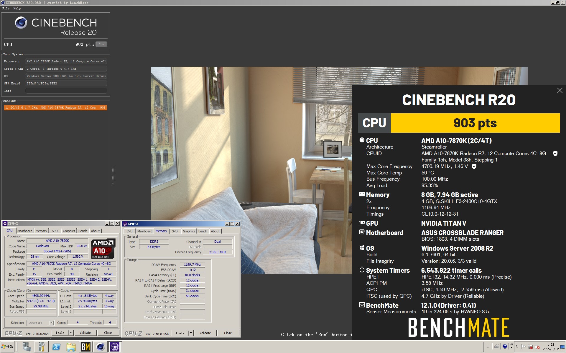This screenshot has height=353, width=566.
Task: Open the Action Center flag icon
Action: [523, 347]
